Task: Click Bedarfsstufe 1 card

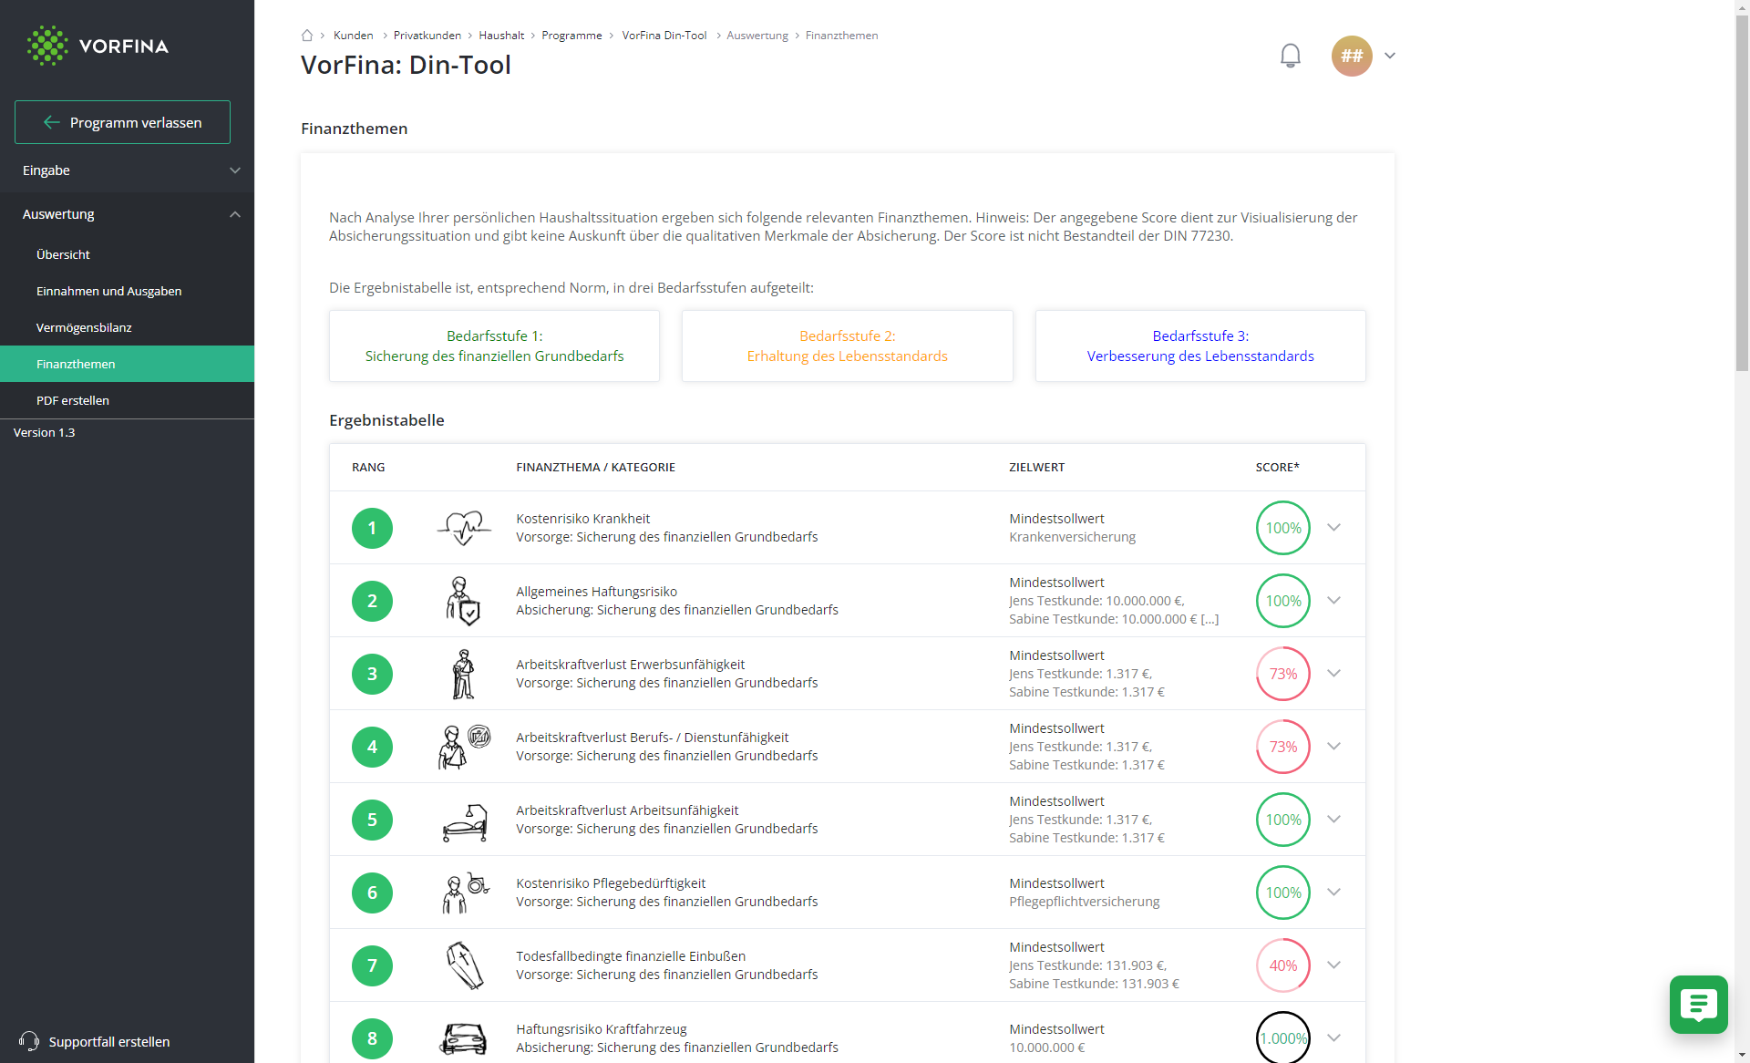Action: [494, 346]
